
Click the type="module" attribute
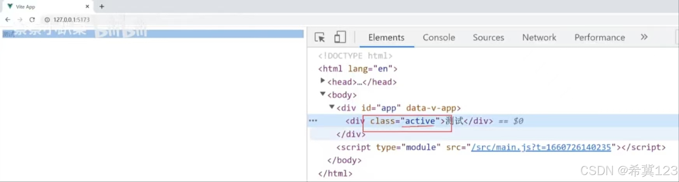click(x=408, y=147)
